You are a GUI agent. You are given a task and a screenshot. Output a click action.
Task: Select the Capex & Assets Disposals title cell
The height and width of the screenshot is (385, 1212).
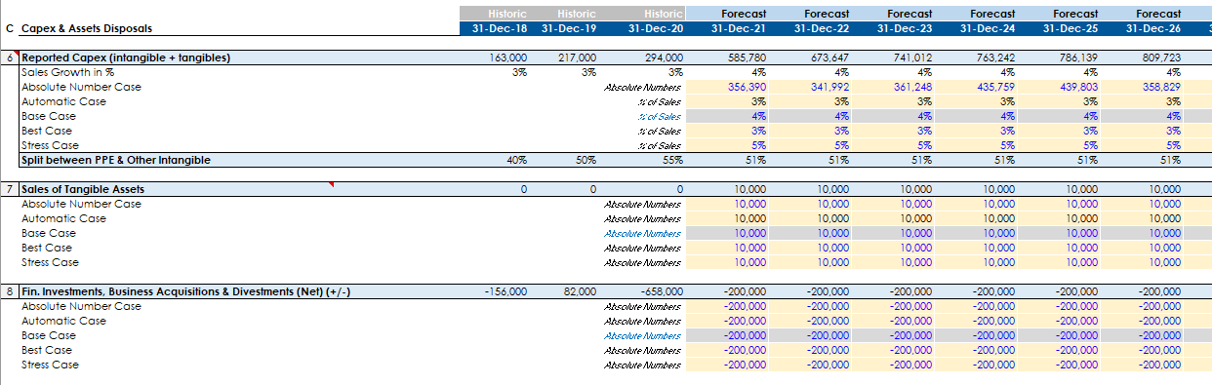pyautogui.click(x=87, y=28)
